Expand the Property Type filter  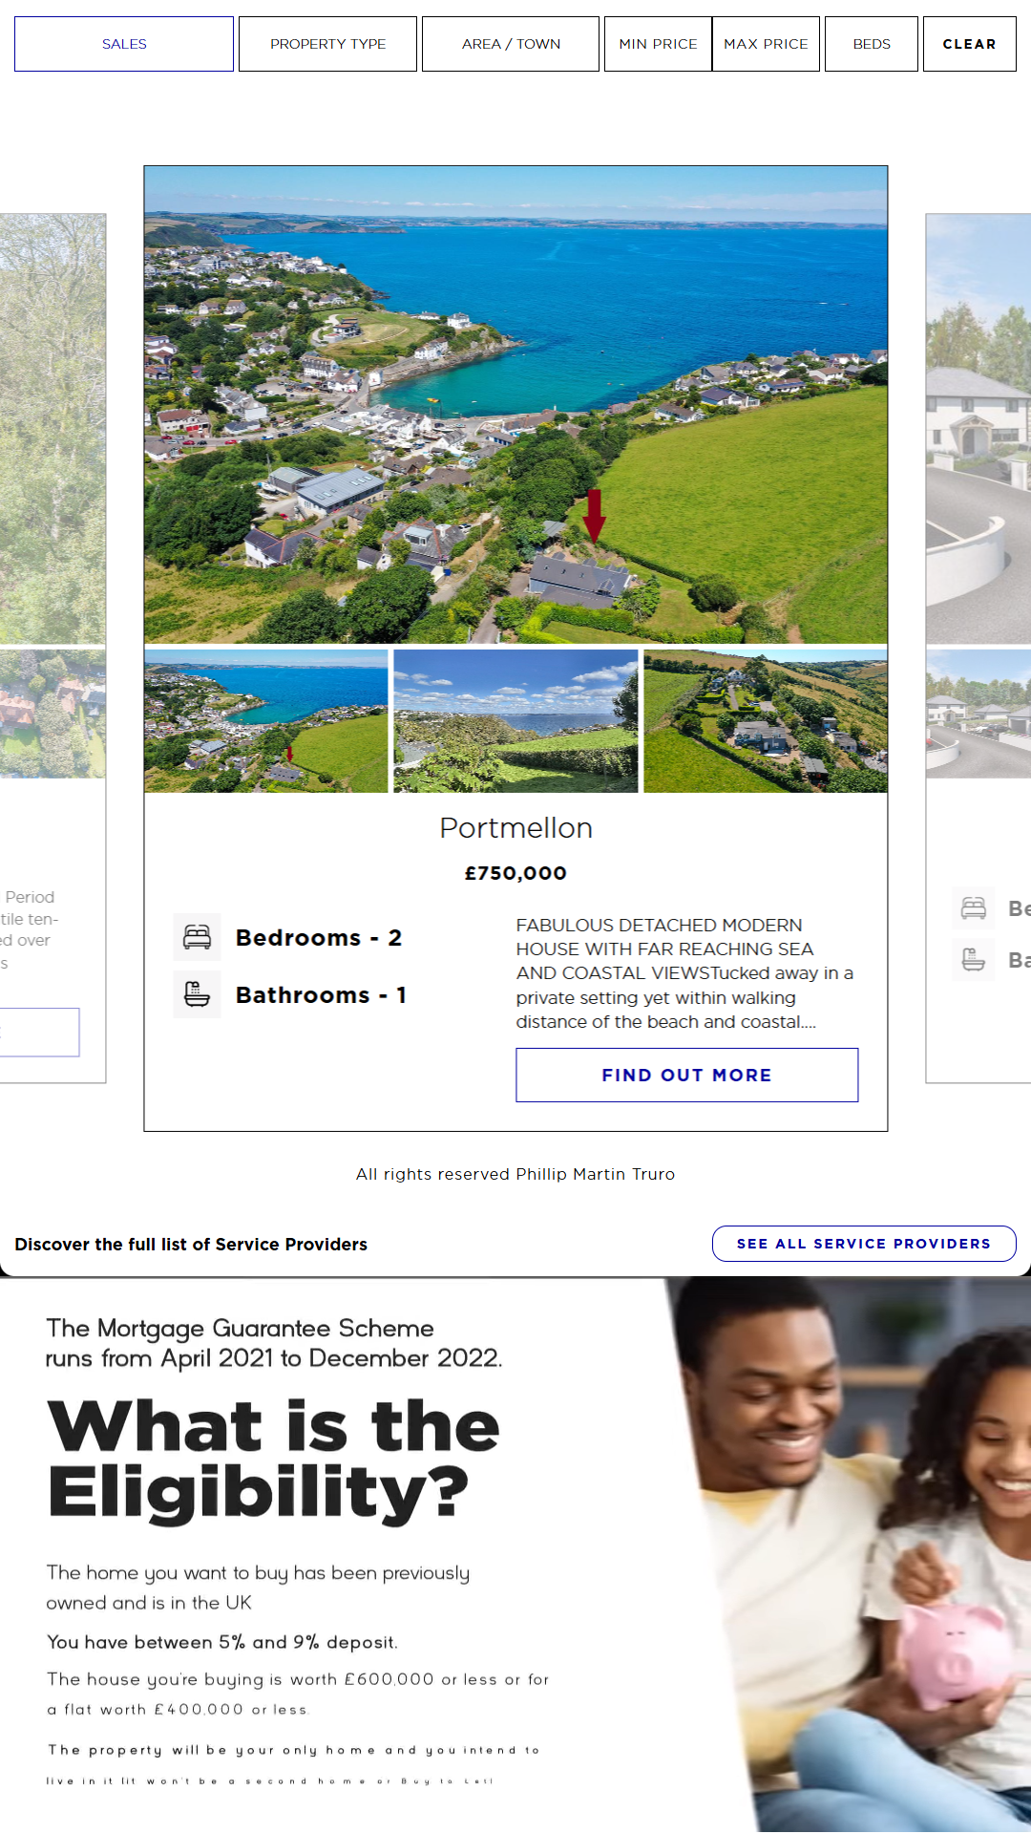coord(327,44)
